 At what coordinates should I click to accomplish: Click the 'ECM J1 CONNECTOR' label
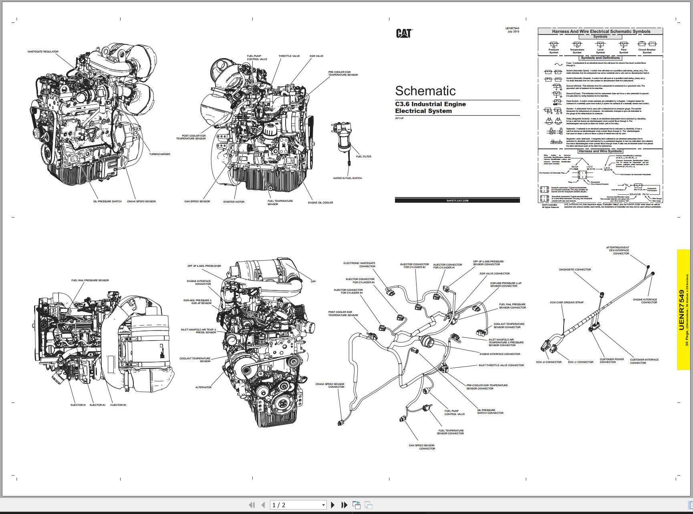click(580, 362)
